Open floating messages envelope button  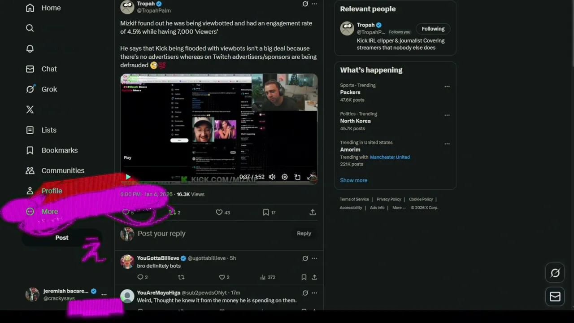point(555,297)
